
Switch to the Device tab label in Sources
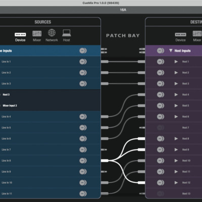click(x=20, y=40)
